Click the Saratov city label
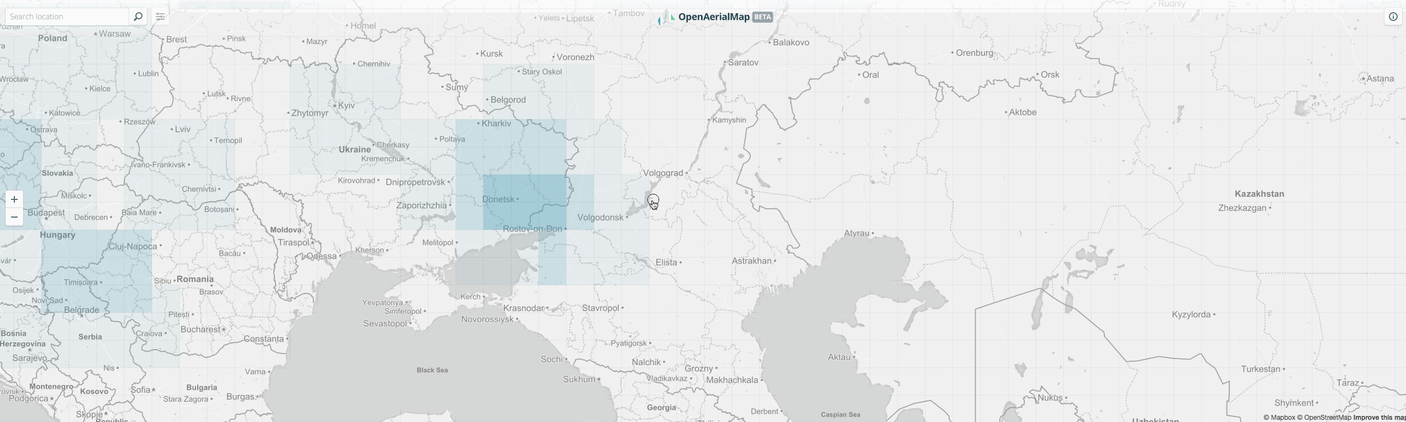The height and width of the screenshot is (422, 1406). (x=743, y=63)
